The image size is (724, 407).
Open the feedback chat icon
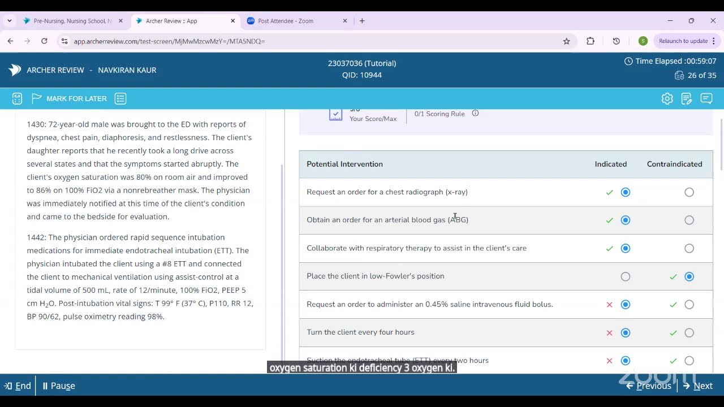click(706, 98)
